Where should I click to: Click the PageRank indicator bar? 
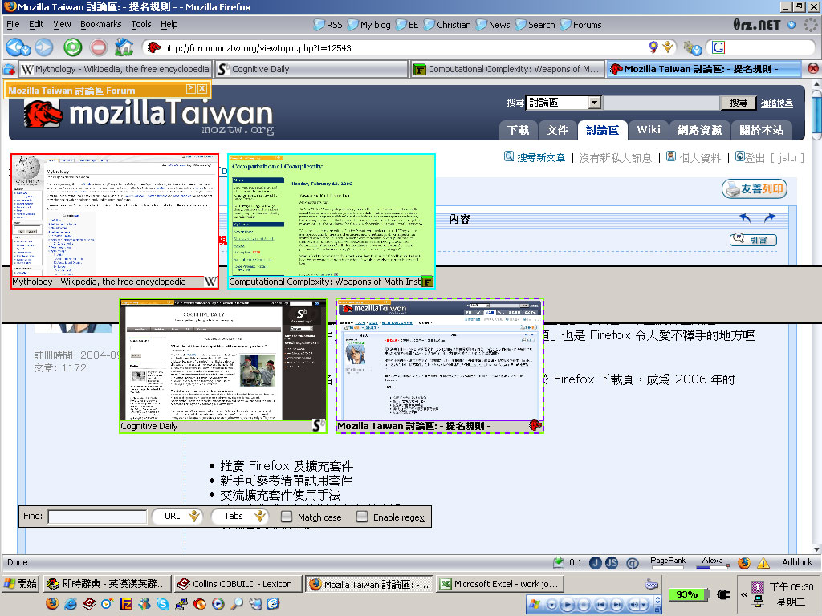(x=667, y=564)
